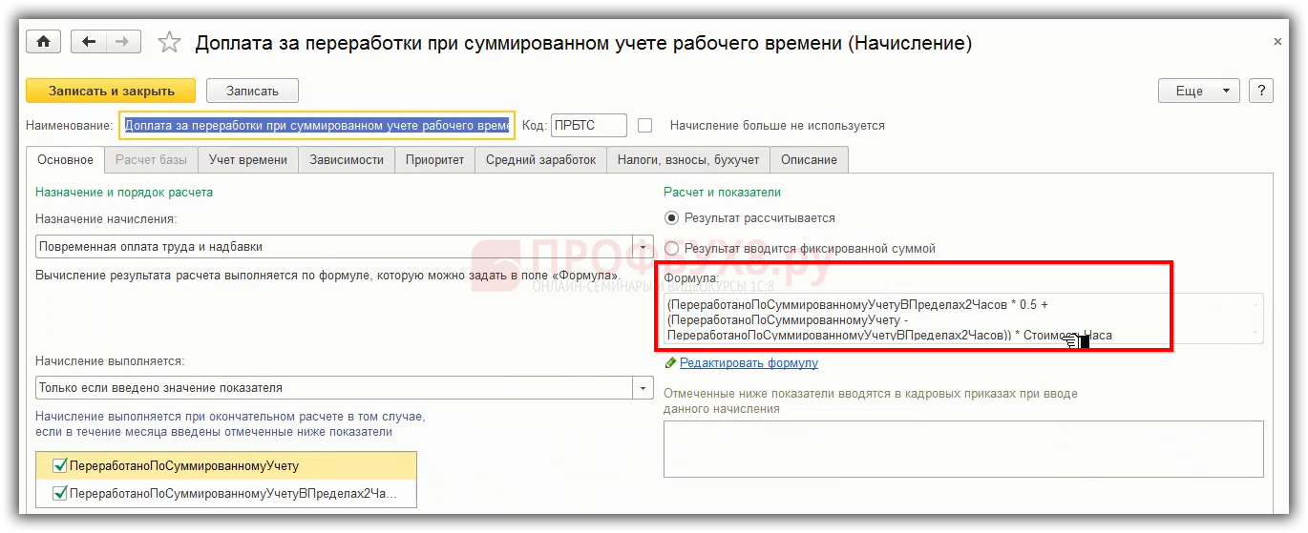Click the empty indicators list for кадровых приказах
This screenshot has height=533, width=1308.
(x=963, y=449)
